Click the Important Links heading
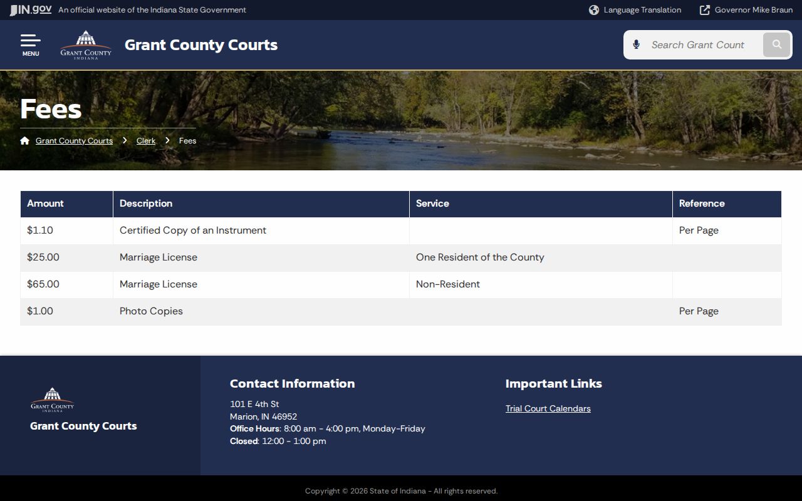The height and width of the screenshot is (501, 802). click(554, 383)
